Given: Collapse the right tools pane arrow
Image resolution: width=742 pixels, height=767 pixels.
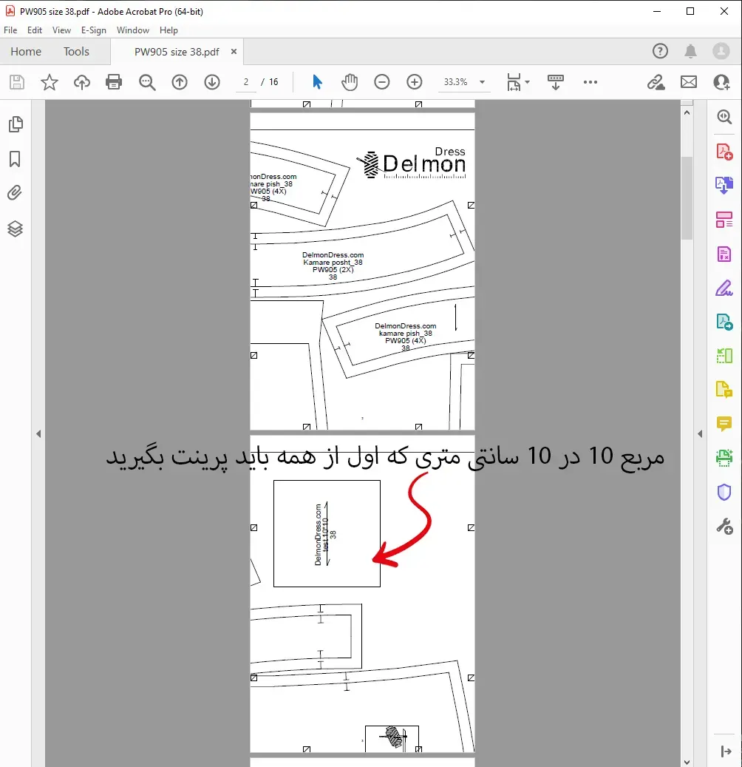Looking at the screenshot, I should click(x=700, y=434).
